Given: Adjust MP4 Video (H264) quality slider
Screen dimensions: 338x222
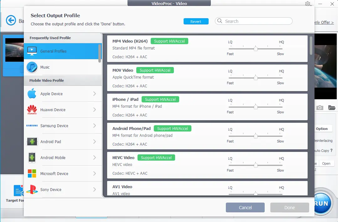Looking at the screenshot, I should tap(256, 49).
